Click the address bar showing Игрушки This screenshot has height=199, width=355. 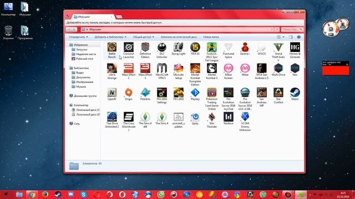point(177,29)
